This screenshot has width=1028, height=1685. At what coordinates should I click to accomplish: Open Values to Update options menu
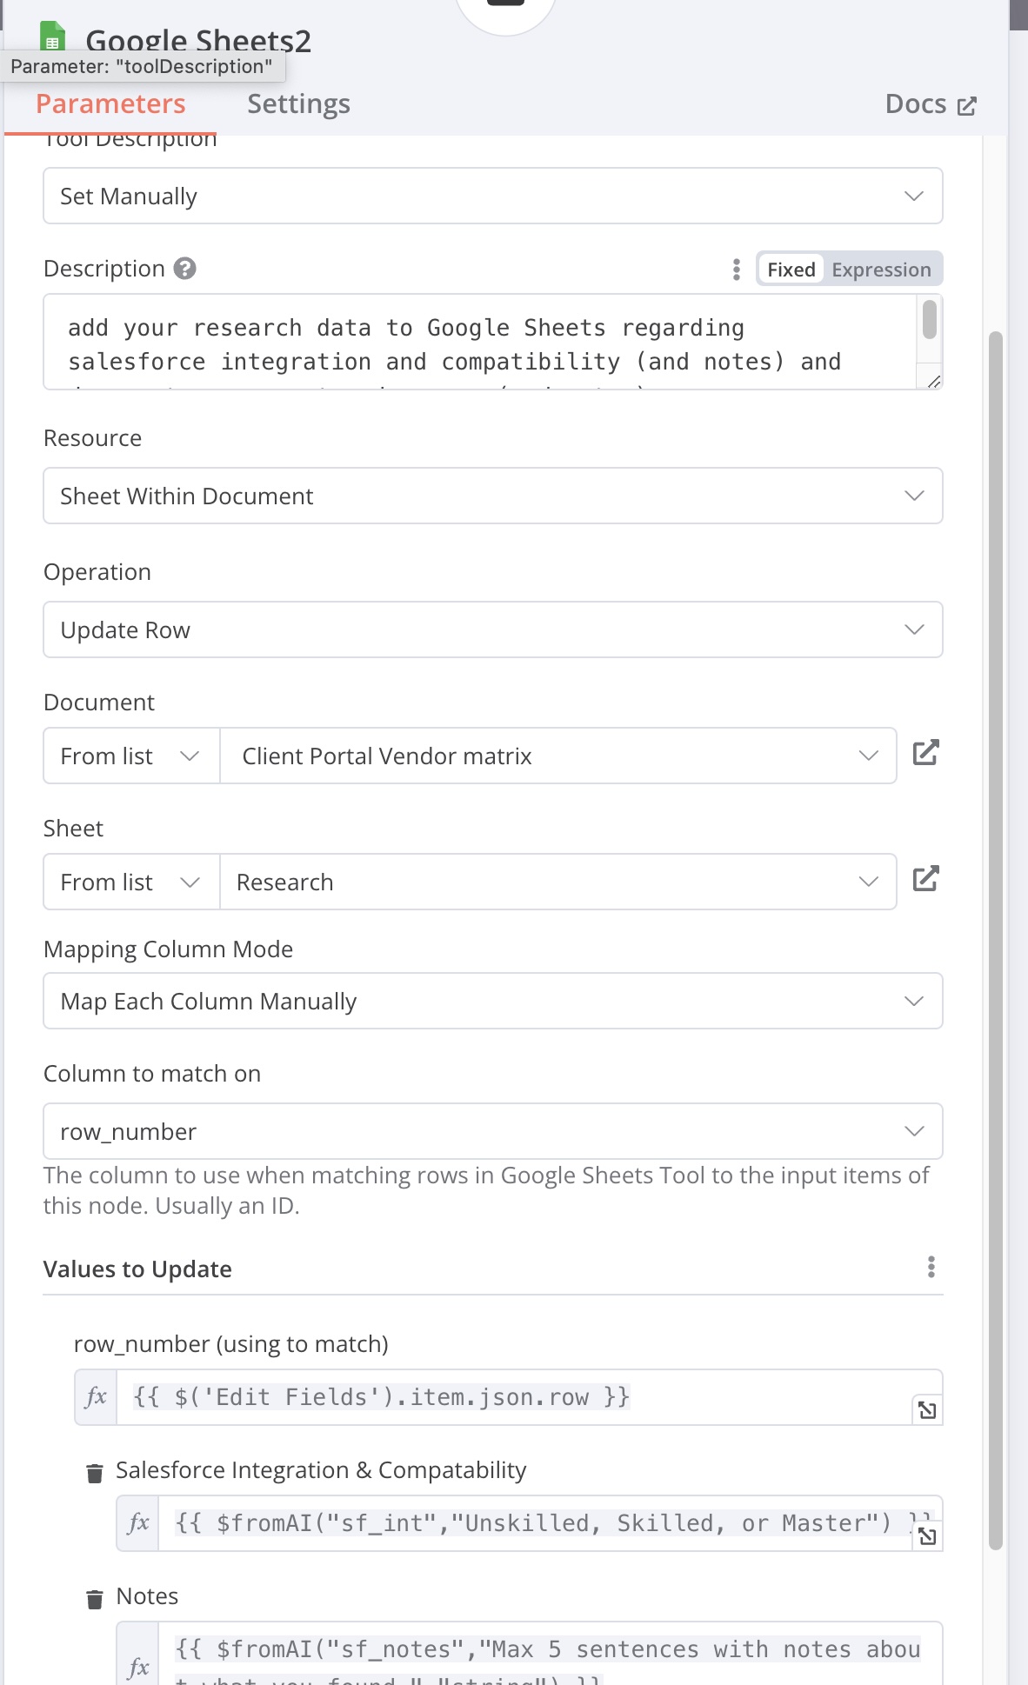coord(931,1268)
